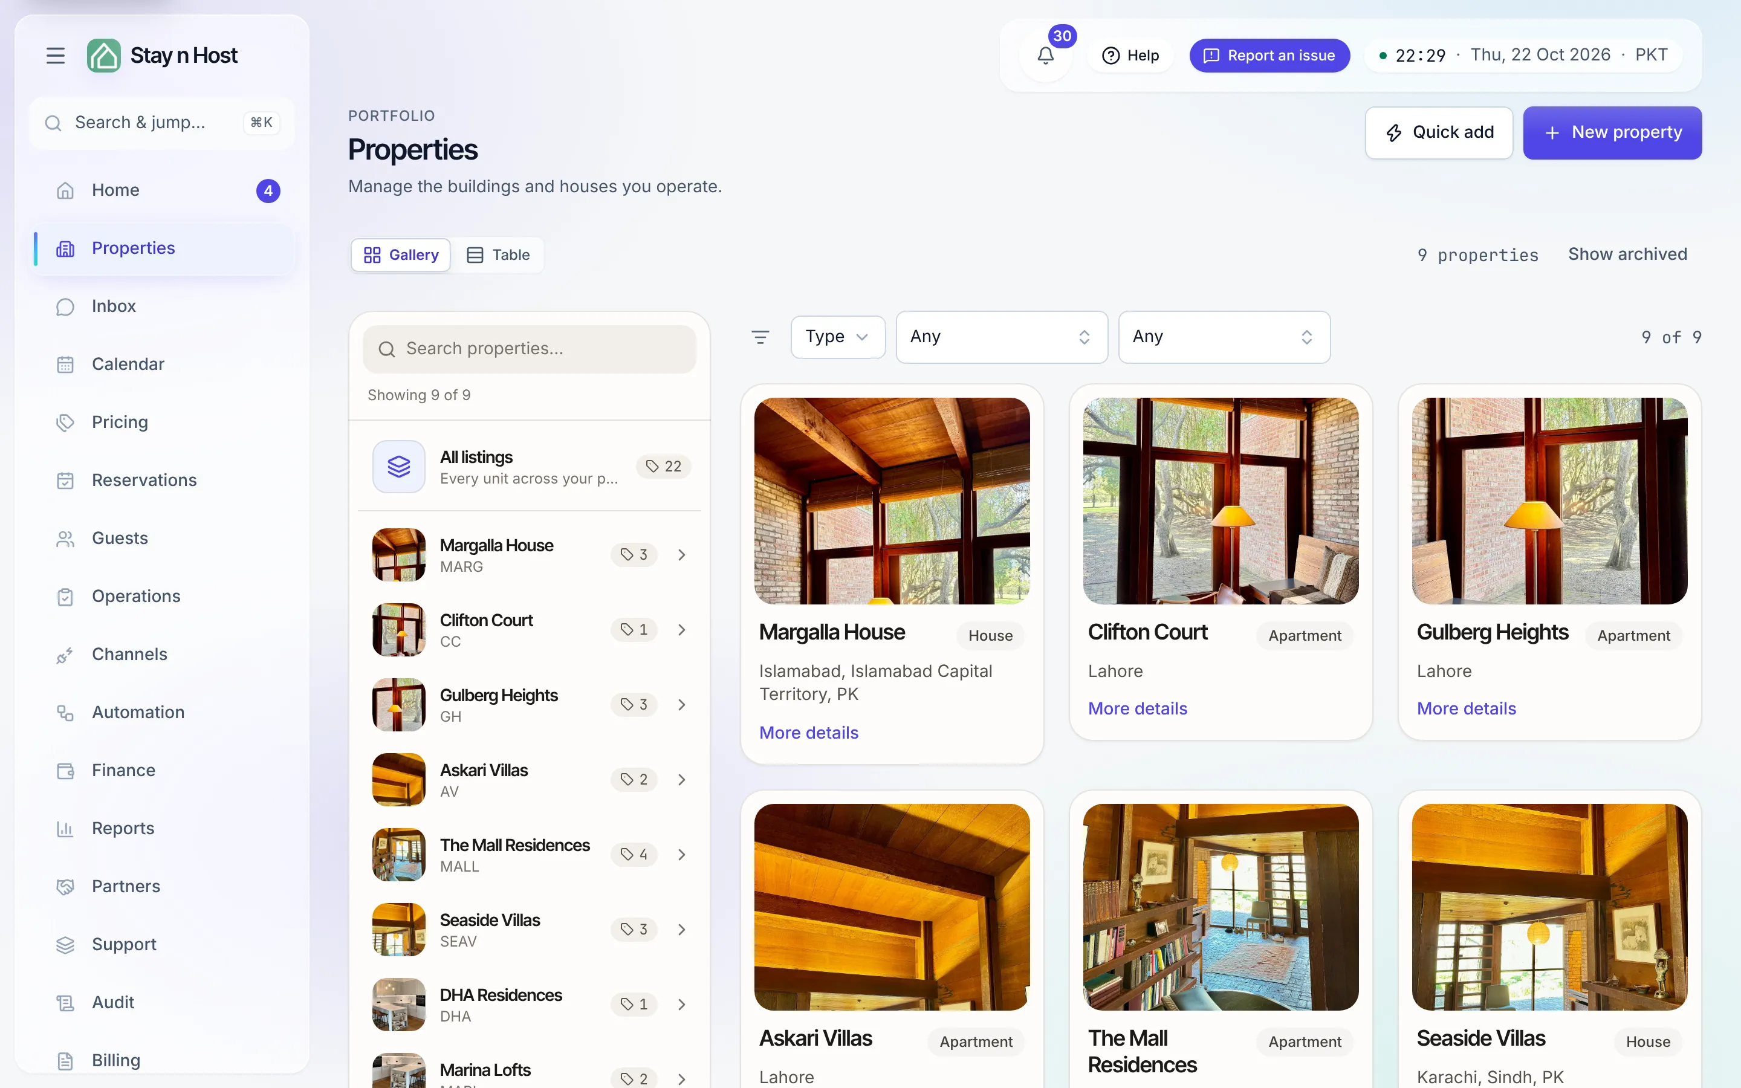Open the Type filter dropdown
Image resolution: width=1741 pixels, height=1088 pixels.
[x=837, y=337]
